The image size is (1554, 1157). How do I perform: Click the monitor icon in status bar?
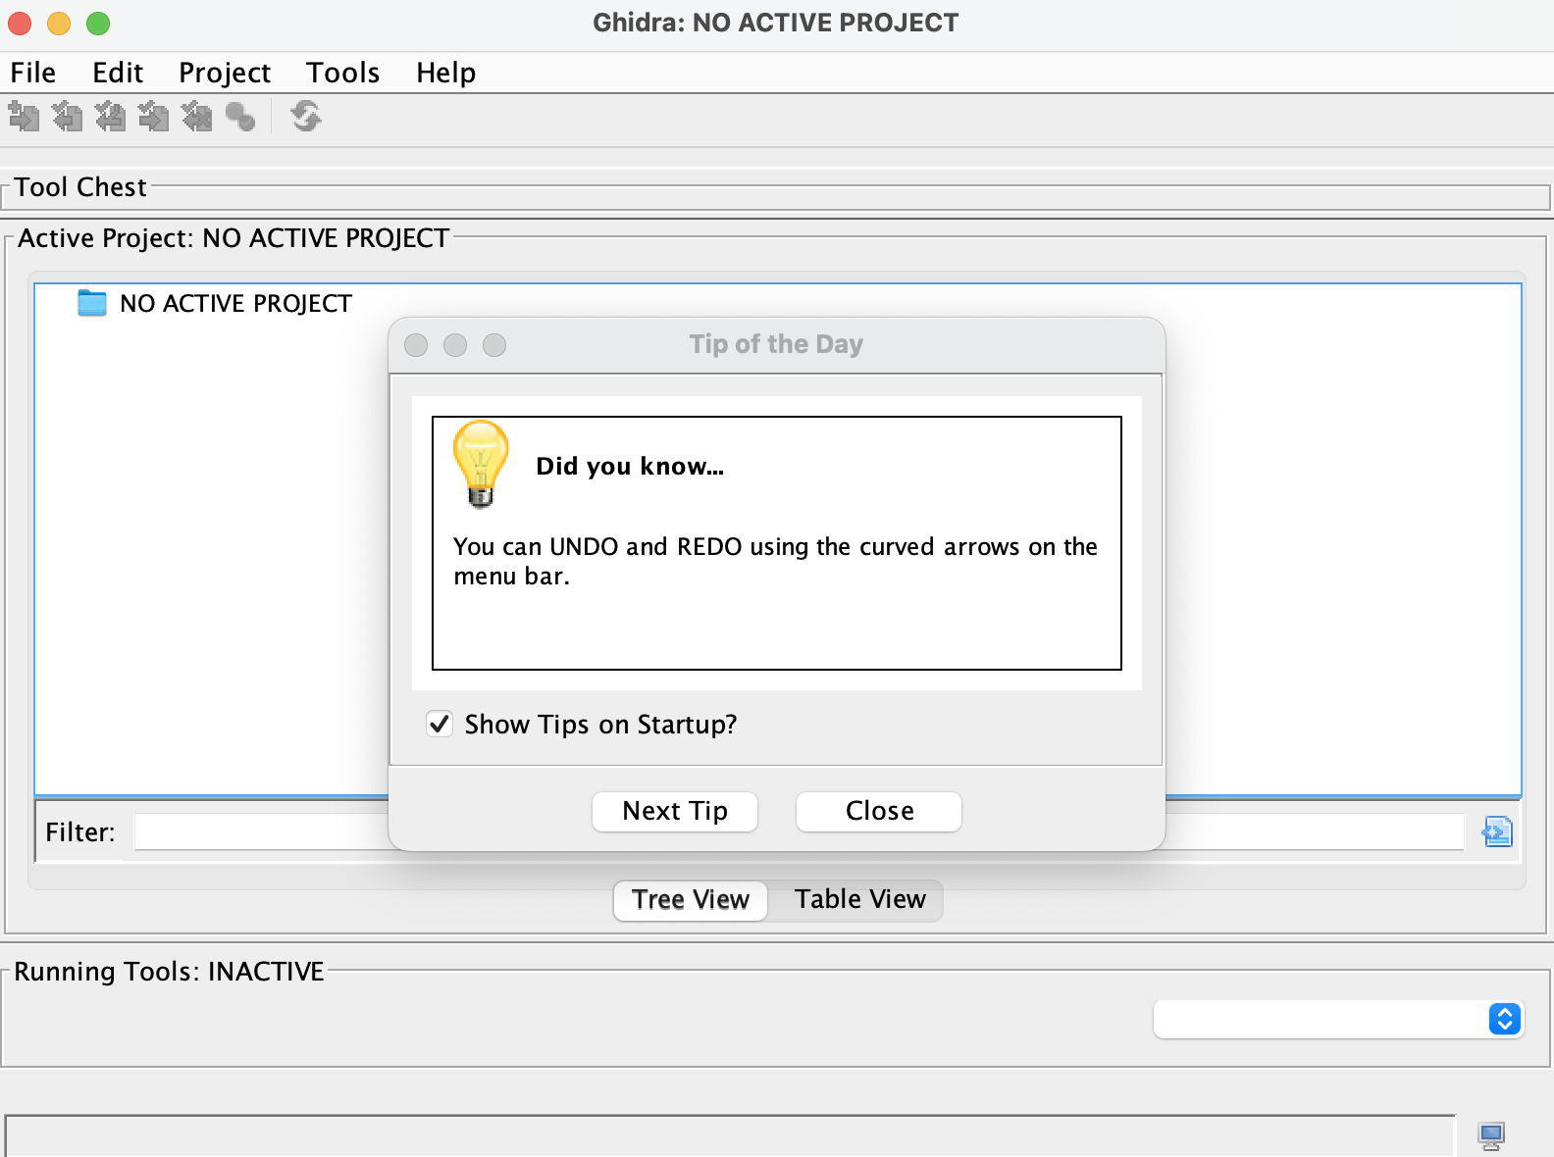(1491, 1136)
